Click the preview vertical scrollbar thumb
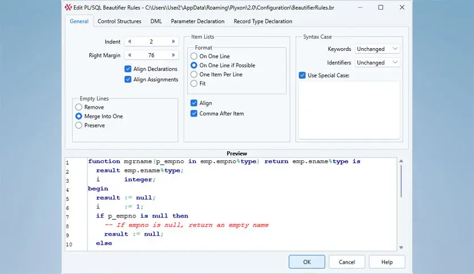Viewport: 474px width, 274px height. tap(401, 181)
